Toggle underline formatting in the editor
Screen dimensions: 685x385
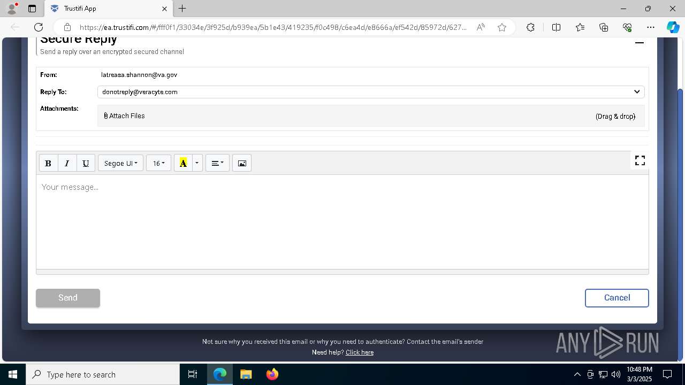86,163
